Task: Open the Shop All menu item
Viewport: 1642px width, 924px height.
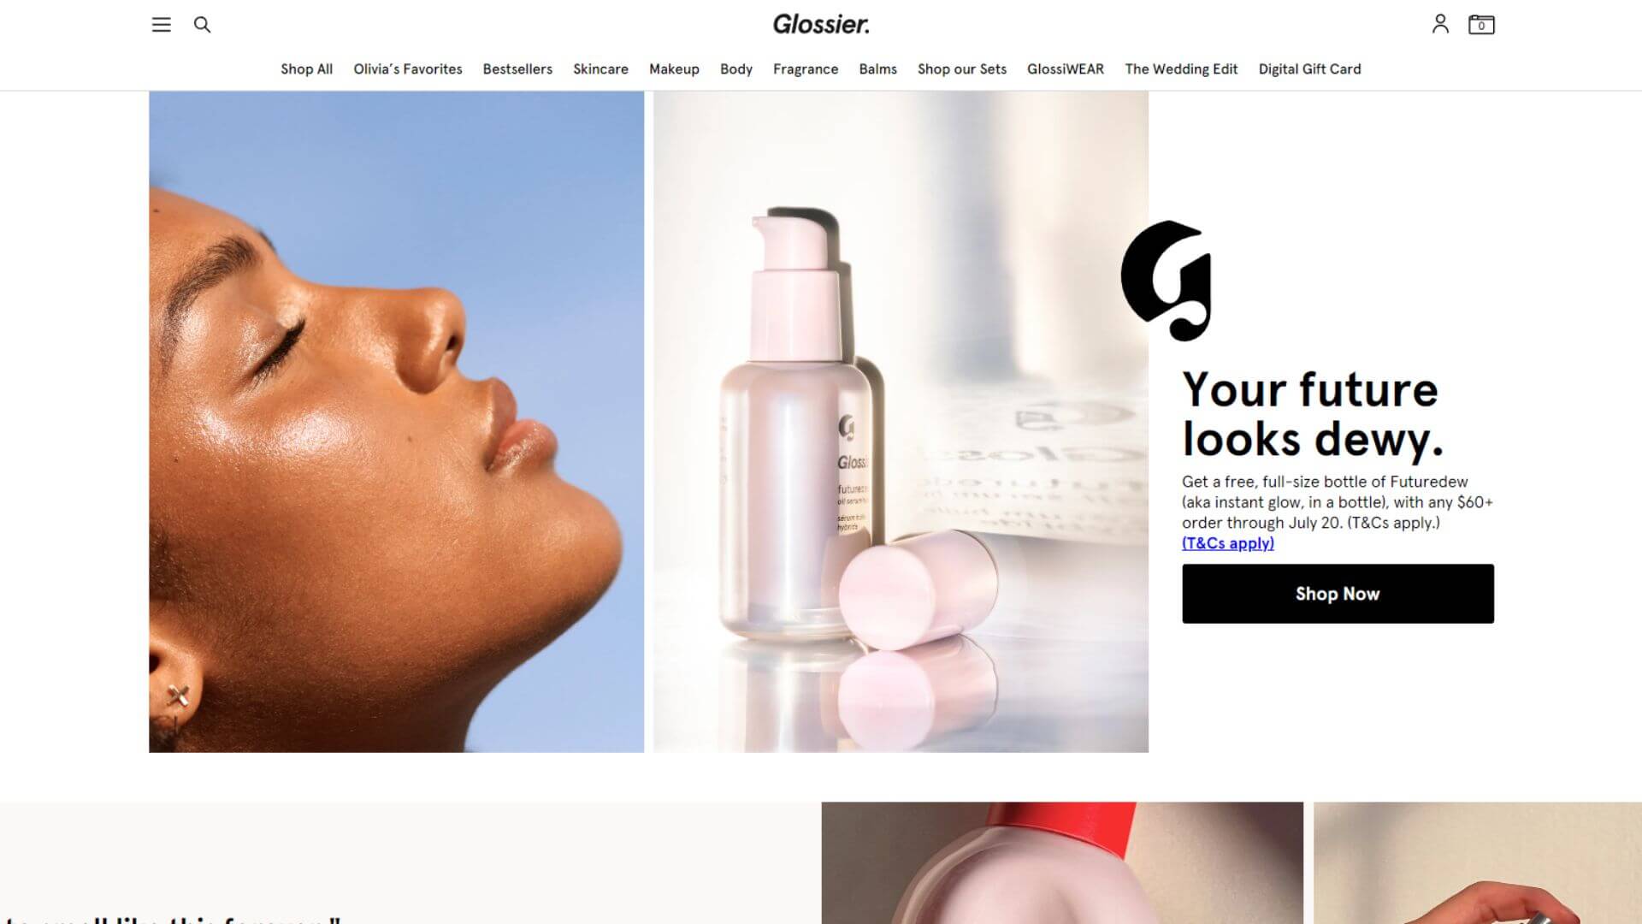Action: (306, 69)
